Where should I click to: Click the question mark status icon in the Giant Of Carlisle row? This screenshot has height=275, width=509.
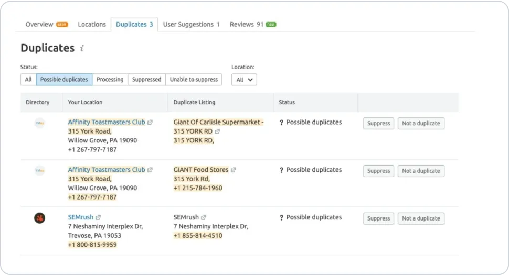281,123
